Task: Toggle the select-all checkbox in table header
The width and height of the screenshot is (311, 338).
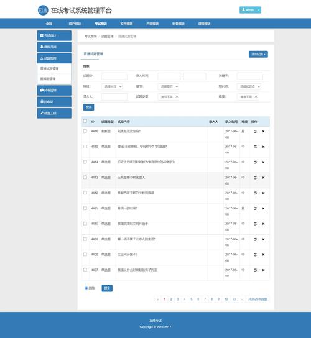Action: [85, 121]
